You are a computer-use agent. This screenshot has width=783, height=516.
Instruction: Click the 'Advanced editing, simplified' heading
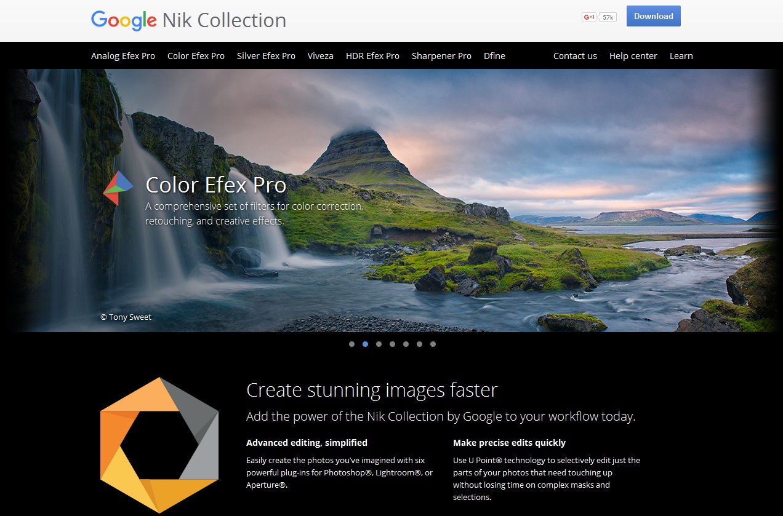click(x=307, y=443)
